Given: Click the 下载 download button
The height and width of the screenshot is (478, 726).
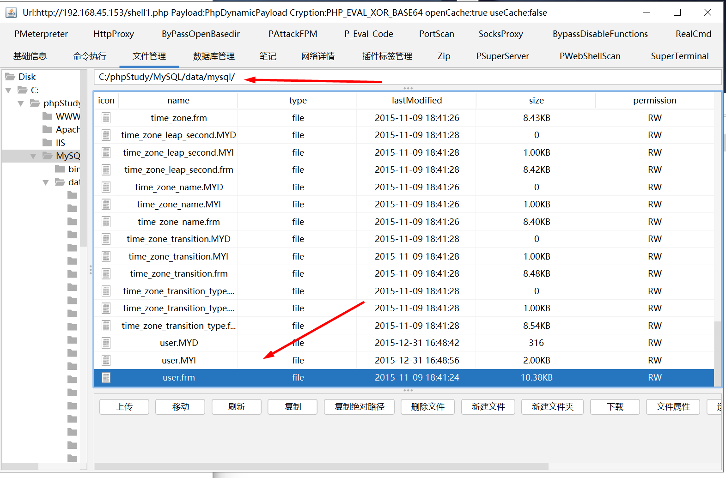Looking at the screenshot, I should (x=615, y=406).
